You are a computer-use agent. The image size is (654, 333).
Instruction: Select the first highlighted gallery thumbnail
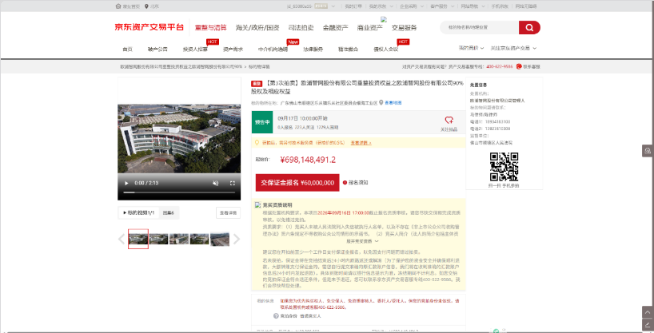pyautogui.click(x=138, y=239)
